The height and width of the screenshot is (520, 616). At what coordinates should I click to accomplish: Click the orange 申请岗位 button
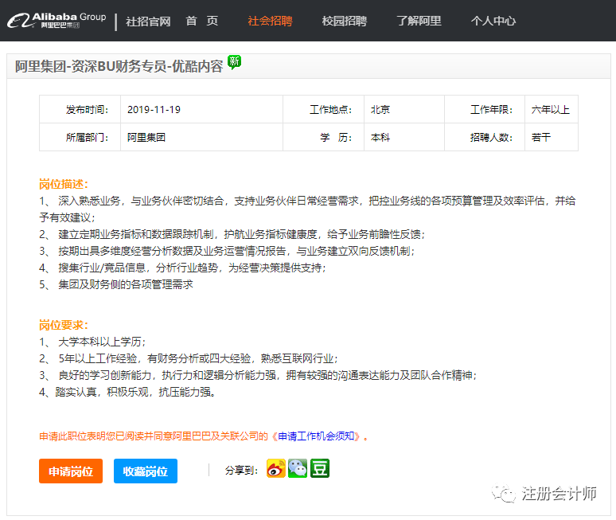click(x=71, y=471)
